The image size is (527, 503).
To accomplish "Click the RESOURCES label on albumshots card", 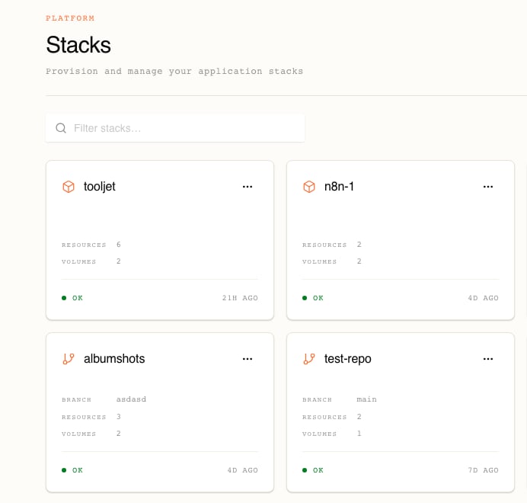I will pos(84,417).
